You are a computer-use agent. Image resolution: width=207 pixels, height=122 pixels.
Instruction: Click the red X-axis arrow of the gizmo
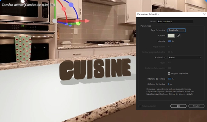tap(87, 21)
